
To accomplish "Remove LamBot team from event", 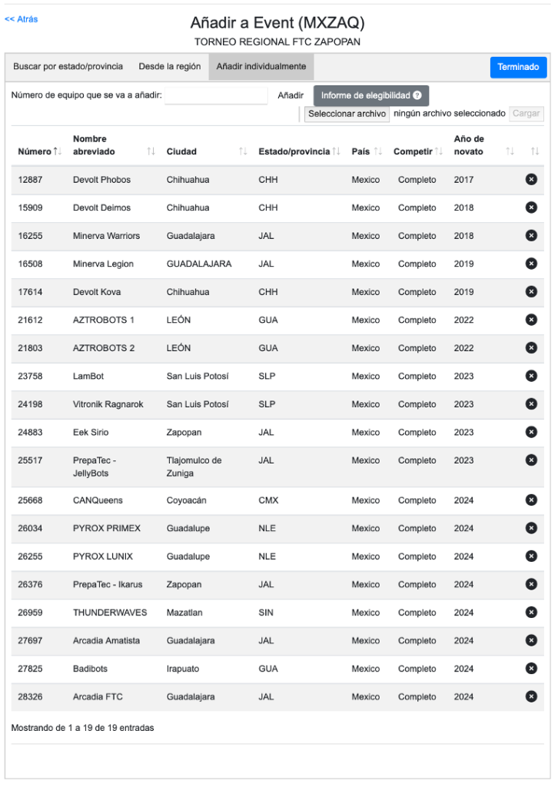I will 530,376.
